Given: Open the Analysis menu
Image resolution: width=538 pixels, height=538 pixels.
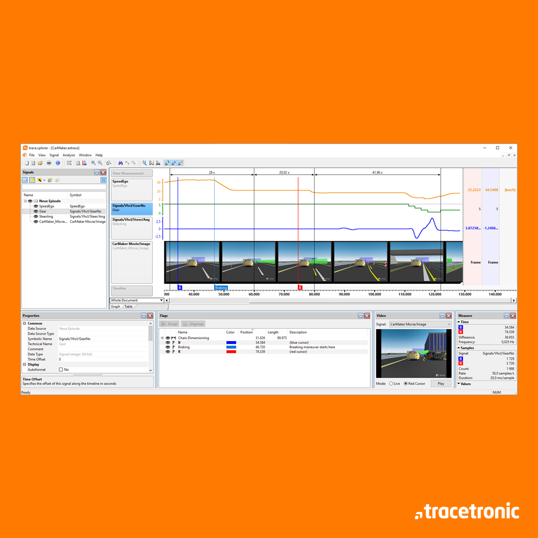Looking at the screenshot, I should [69, 155].
